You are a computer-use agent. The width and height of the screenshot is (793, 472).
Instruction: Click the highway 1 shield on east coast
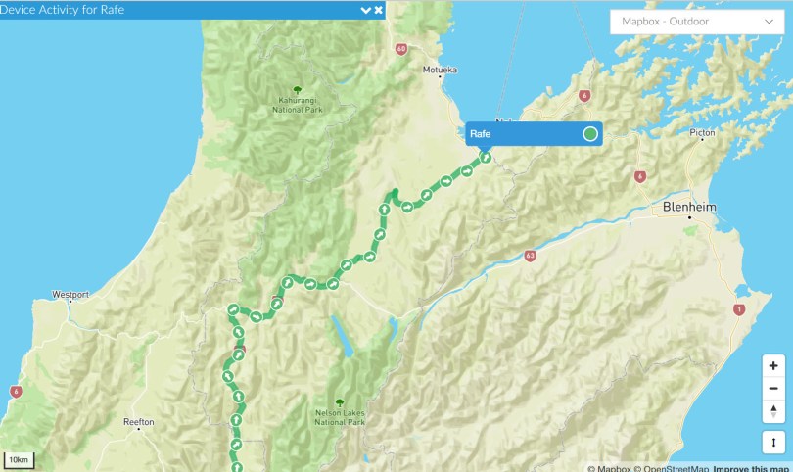[x=739, y=309]
